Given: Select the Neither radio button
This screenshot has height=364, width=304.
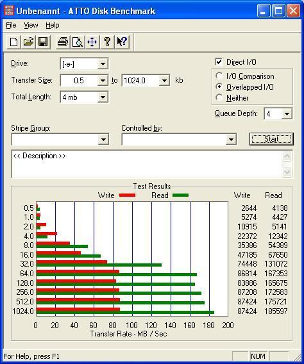Looking at the screenshot, I should (x=219, y=97).
